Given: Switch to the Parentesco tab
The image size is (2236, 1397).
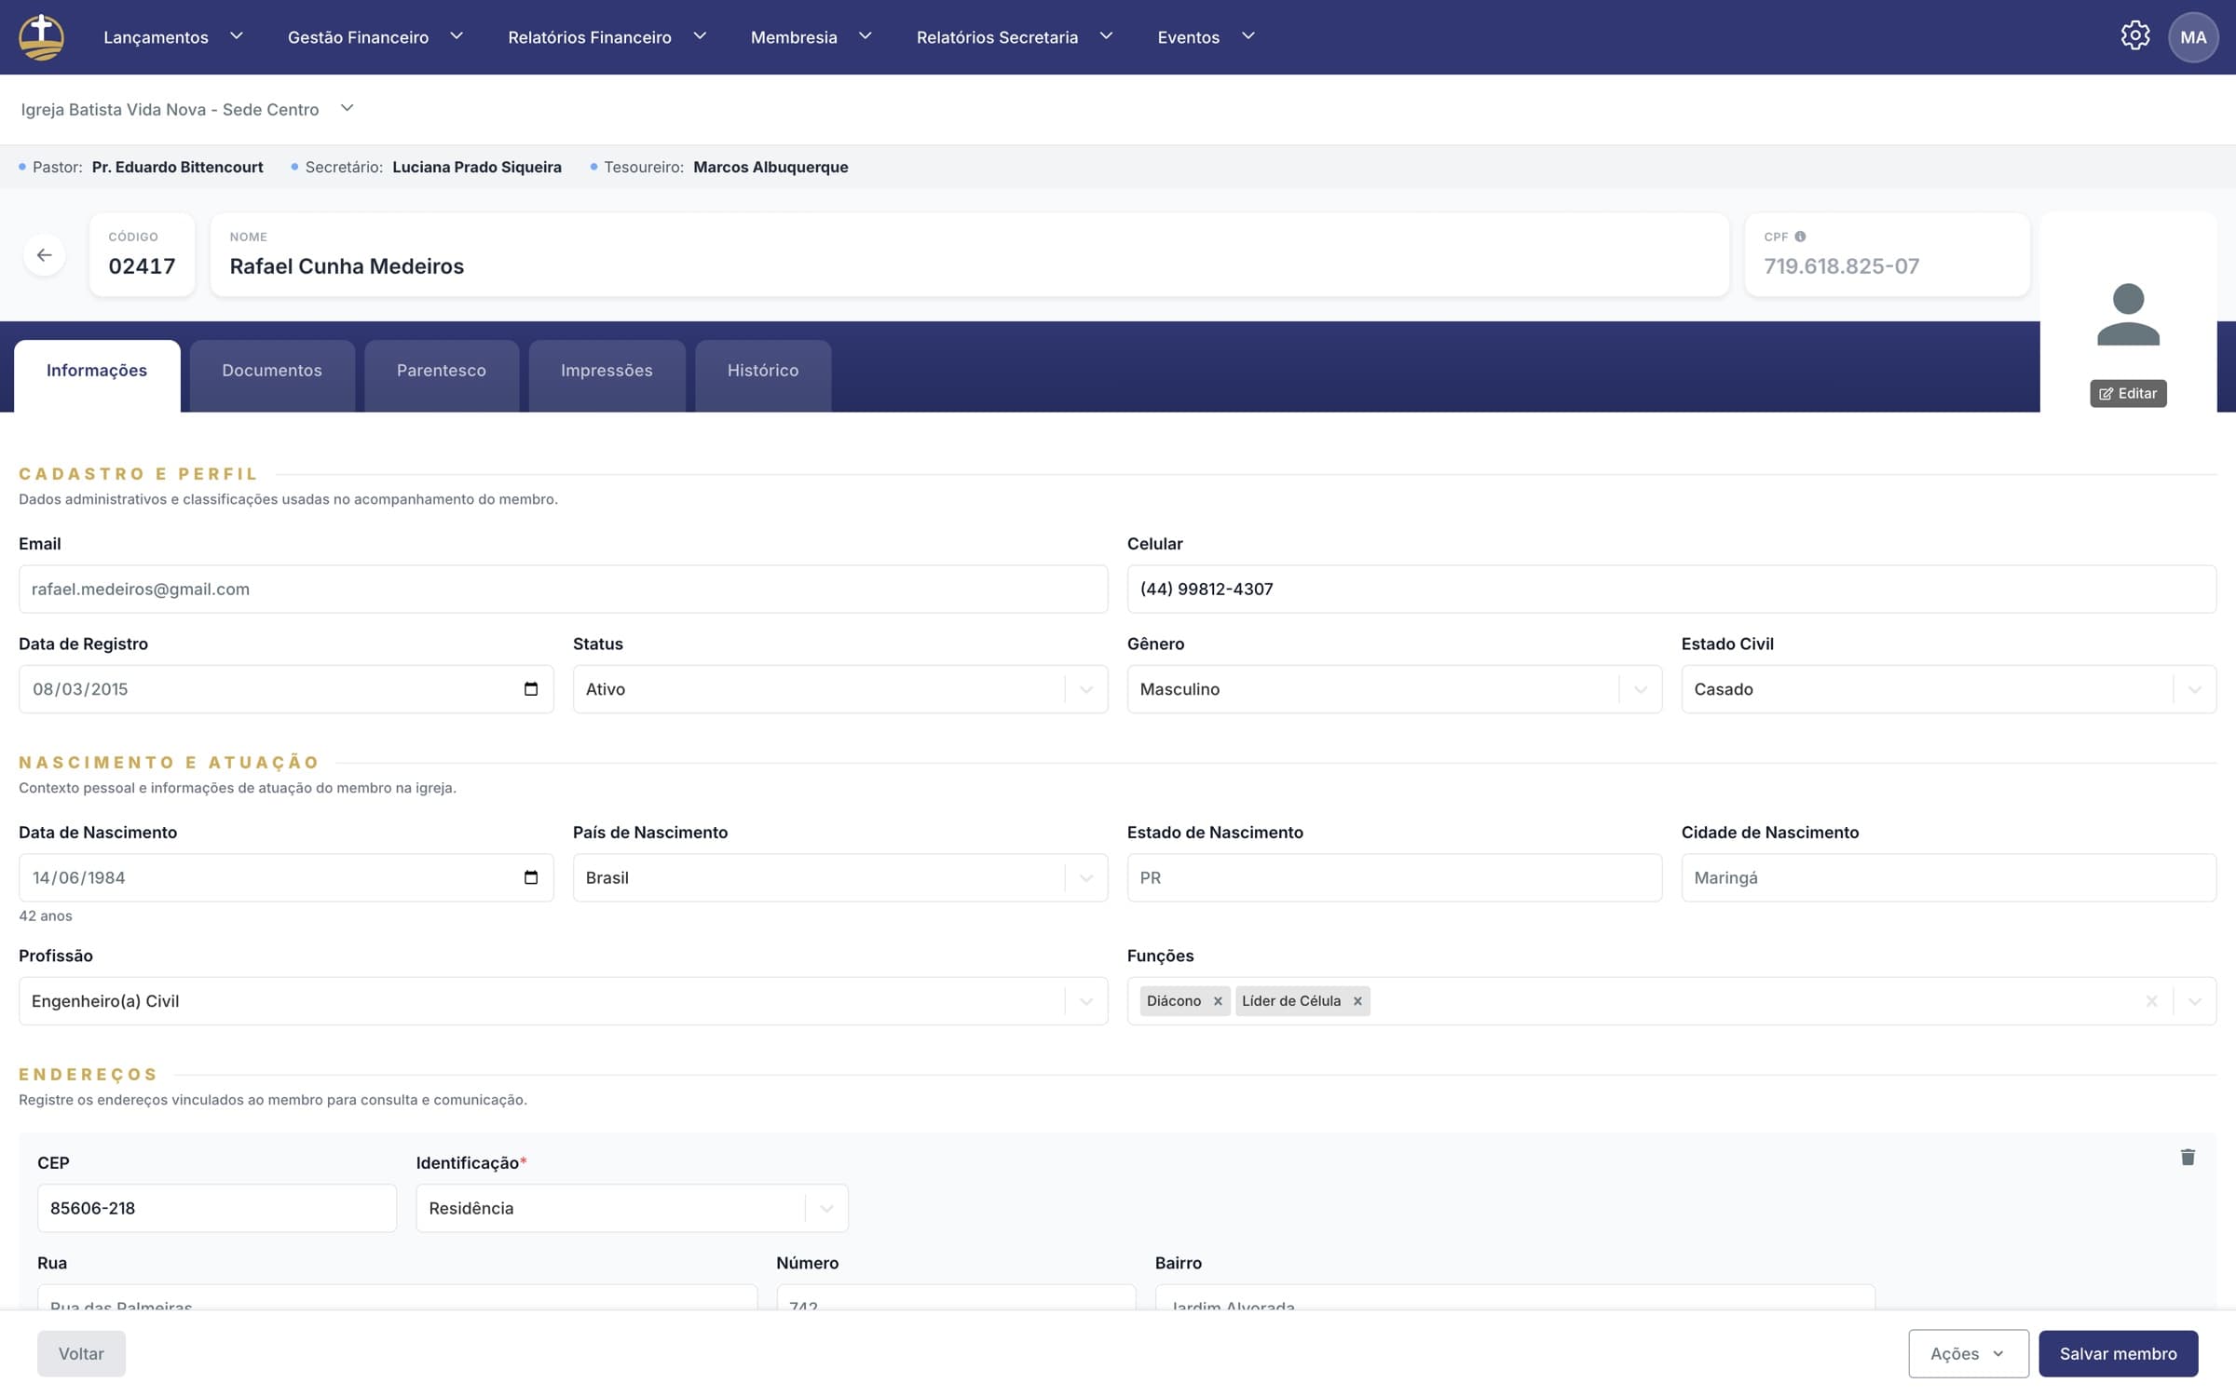Looking at the screenshot, I should click(442, 375).
